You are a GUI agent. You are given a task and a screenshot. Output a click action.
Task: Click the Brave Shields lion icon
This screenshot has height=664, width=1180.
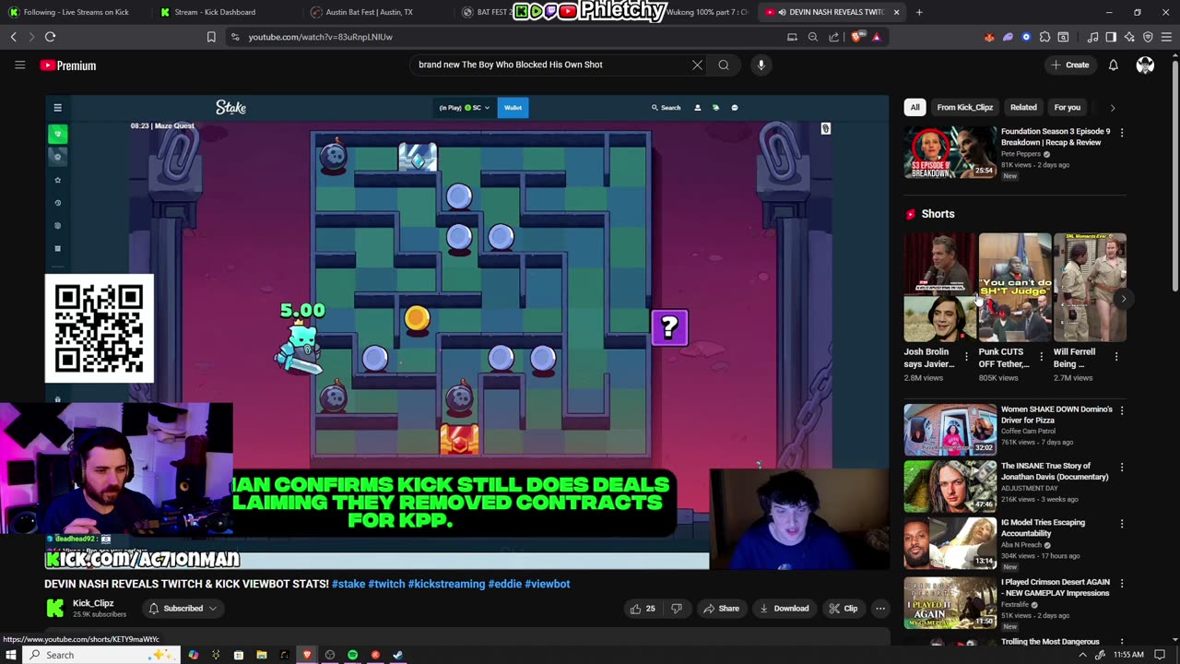(x=857, y=37)
